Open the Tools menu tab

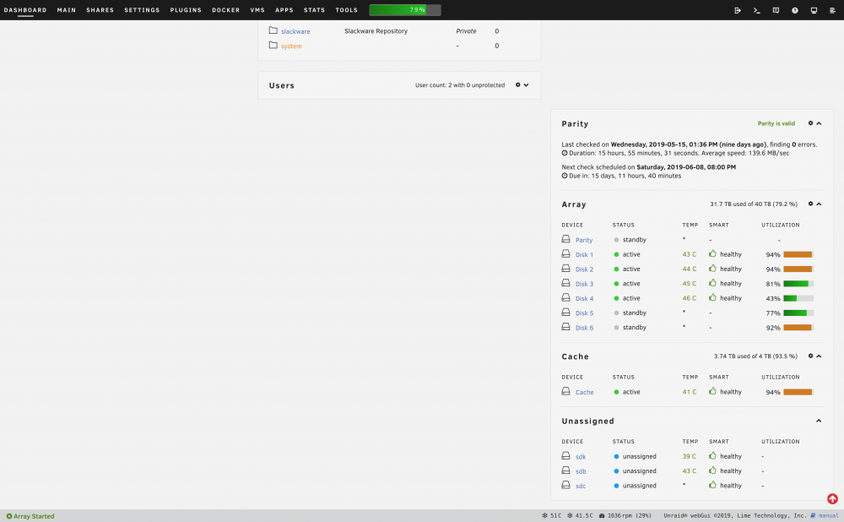click(347, 10)
